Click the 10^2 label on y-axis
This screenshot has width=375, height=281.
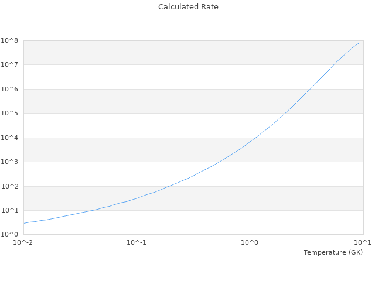[x=11, y=186]
